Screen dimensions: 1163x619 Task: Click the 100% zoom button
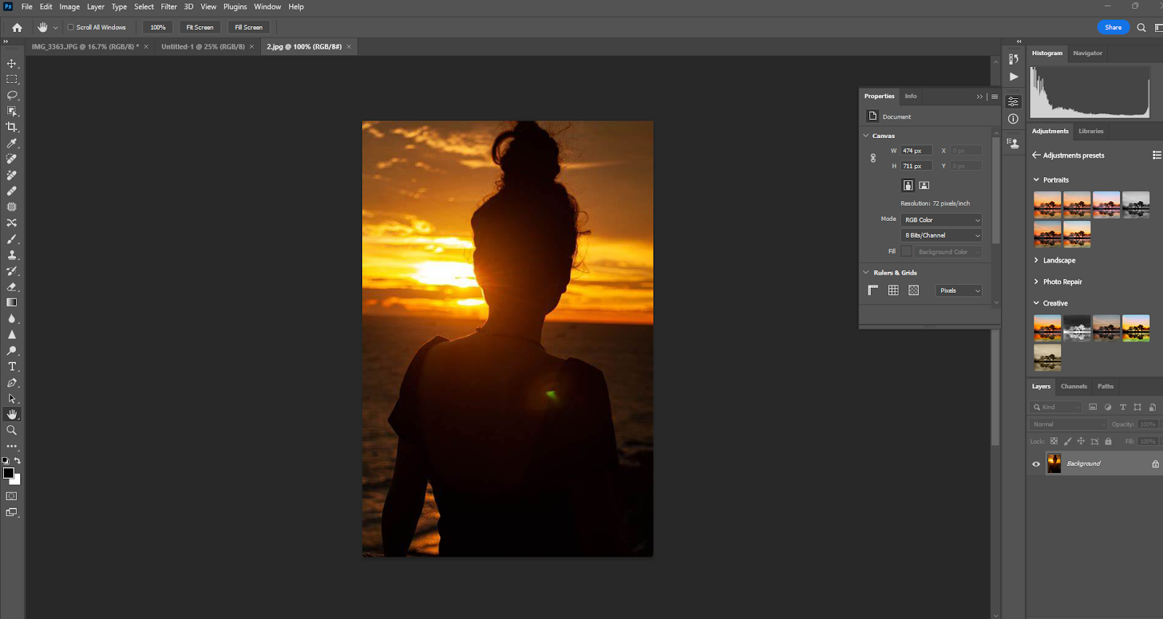pyautogui.click(x=158, y=28)
